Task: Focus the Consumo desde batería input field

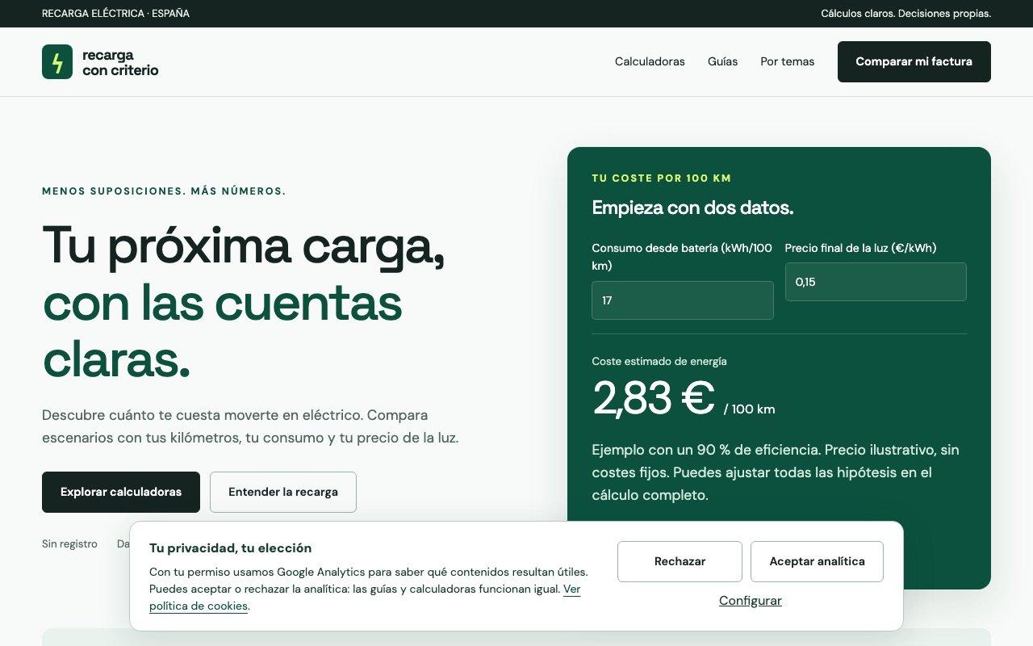Action: point(682,300)
